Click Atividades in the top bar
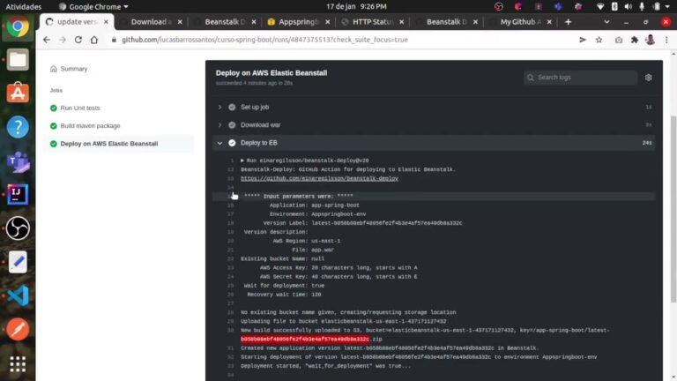 coord(23,6)
